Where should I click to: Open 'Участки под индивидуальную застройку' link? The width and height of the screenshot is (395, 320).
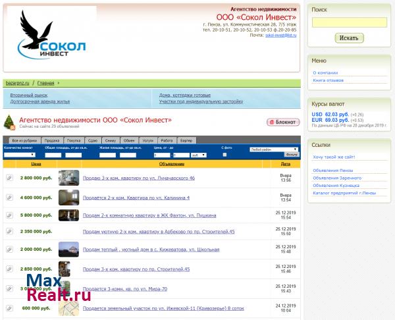click(201, 101)
